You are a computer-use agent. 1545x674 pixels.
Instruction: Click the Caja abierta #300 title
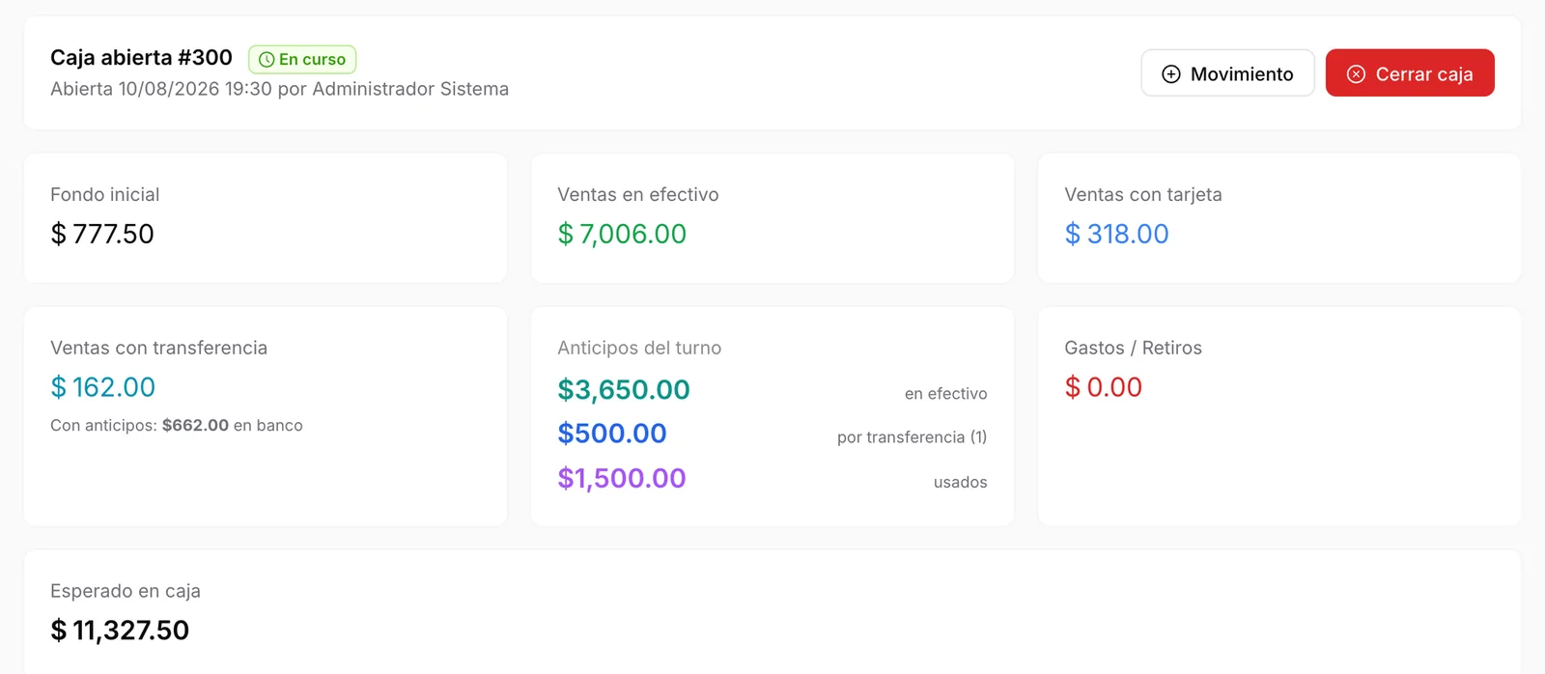coord(141,58)
